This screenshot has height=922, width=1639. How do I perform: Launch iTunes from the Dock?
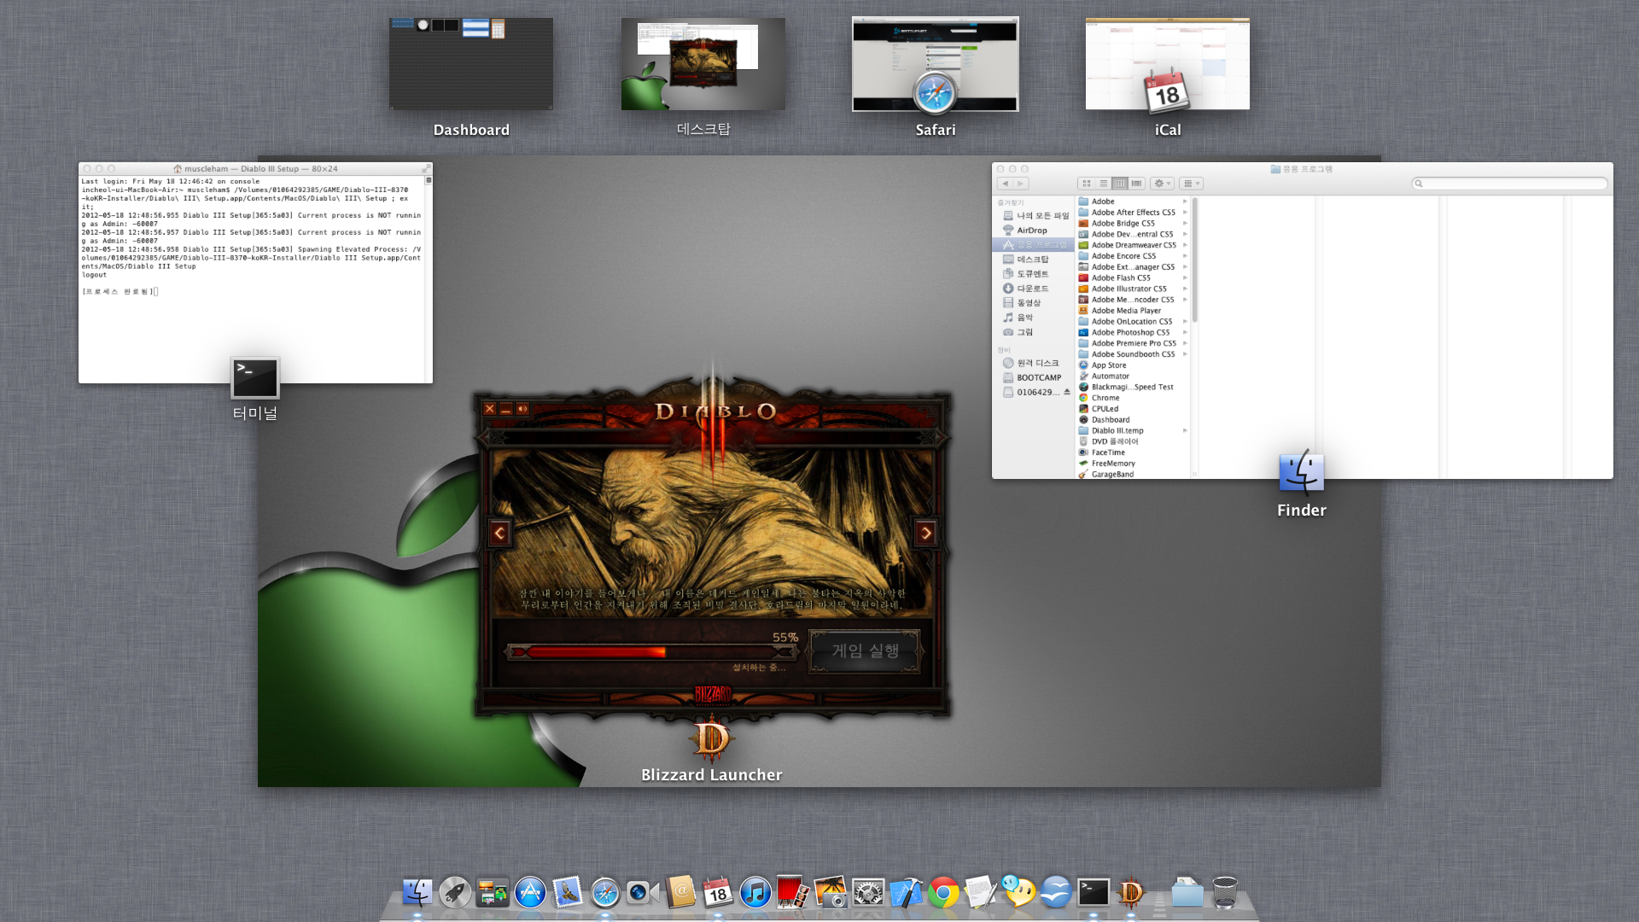coord(755,893)
